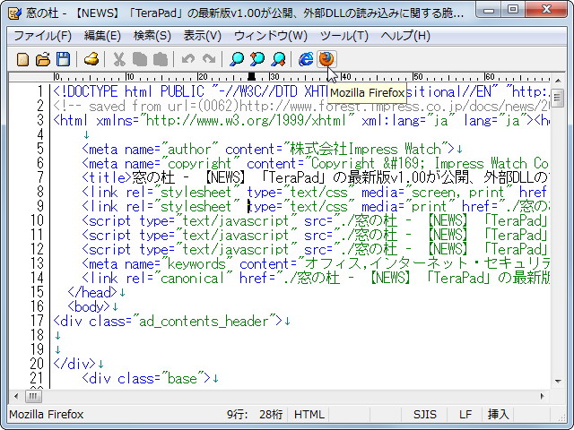Click the 9行: 28桁 position indicator
Screen dimensions: 574x430
point(255,414)
